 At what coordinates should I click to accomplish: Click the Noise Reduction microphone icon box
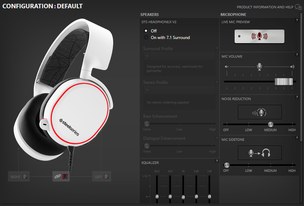[x=259, y=112]
